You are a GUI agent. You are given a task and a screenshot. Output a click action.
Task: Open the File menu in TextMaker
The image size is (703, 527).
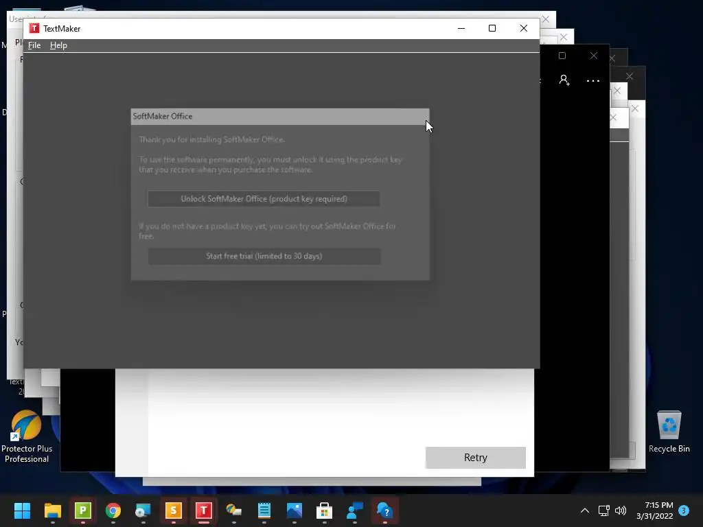point(34,45)
